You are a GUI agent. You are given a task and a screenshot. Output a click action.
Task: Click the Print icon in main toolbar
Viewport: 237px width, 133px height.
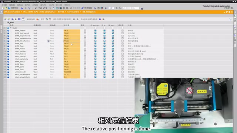pyautogui.click(x=22, y=8)
